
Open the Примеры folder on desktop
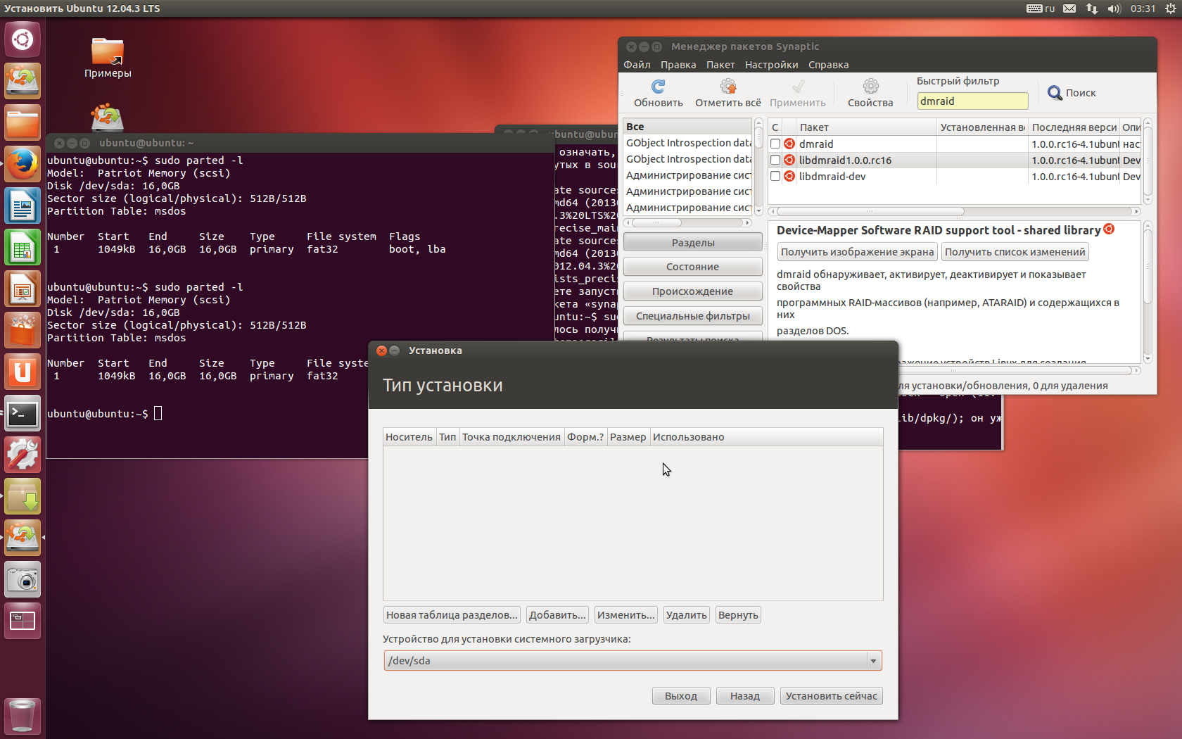(x=108, y=58)
